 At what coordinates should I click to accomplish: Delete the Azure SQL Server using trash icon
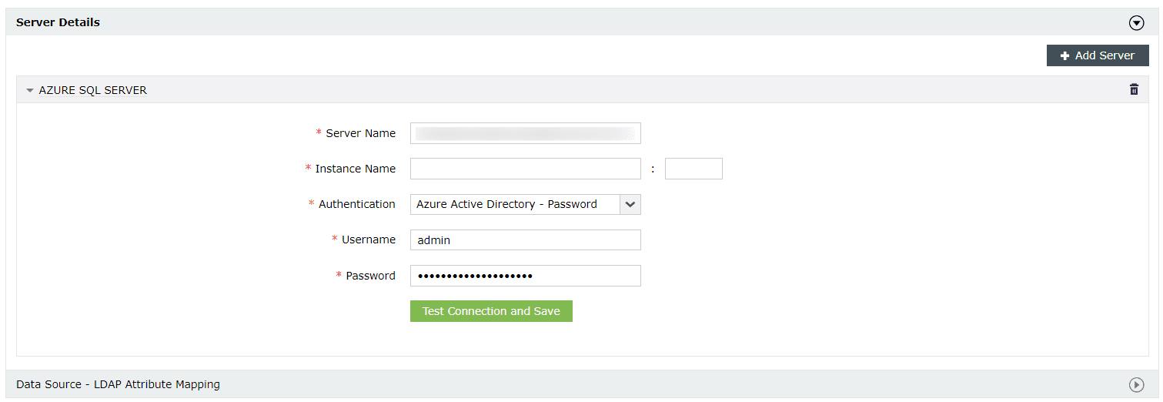pyautogui.click(x=1134, y=89)
